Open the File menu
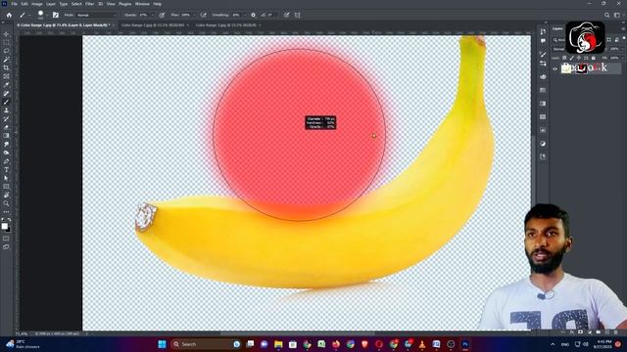The height and width of the screenshot is (352, 627). (x=14, y=4)
